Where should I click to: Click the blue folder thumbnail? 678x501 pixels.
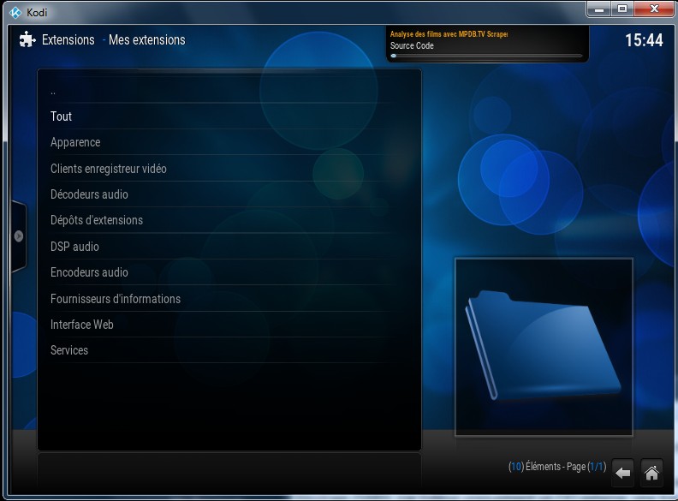544,347
